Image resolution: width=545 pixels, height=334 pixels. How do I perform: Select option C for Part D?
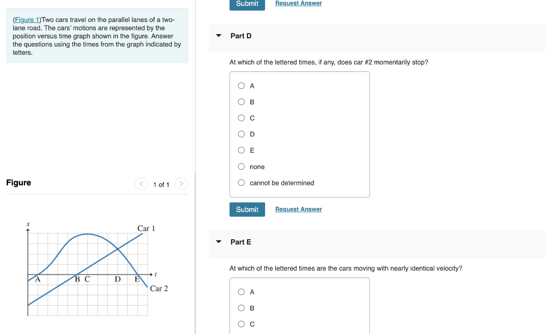click(241, 118)
